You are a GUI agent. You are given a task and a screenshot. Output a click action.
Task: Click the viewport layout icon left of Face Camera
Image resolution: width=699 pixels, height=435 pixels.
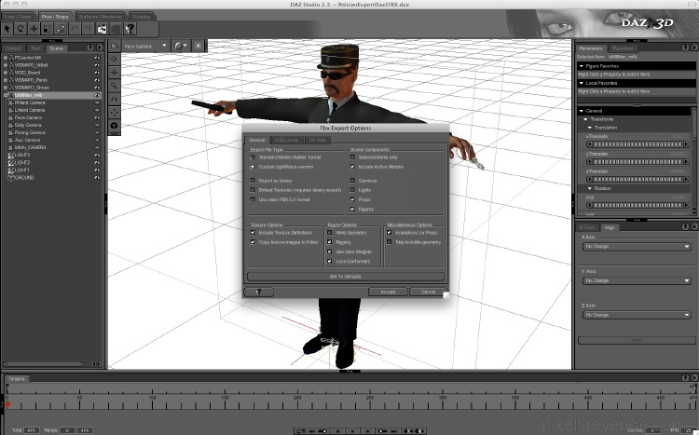pyautogui.click(x=114, y=46)
